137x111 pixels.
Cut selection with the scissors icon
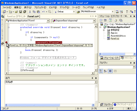click(30, 12)
